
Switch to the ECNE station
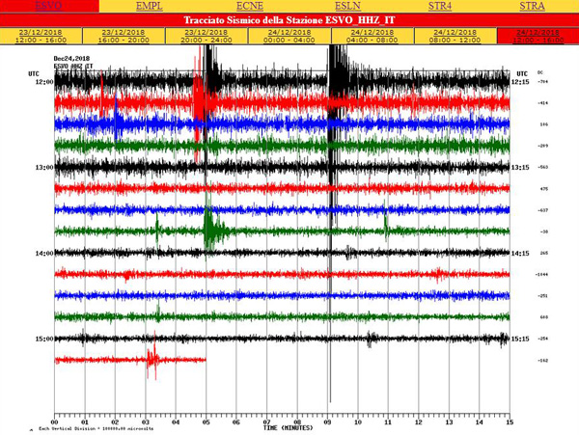click(x=249, y=6)
